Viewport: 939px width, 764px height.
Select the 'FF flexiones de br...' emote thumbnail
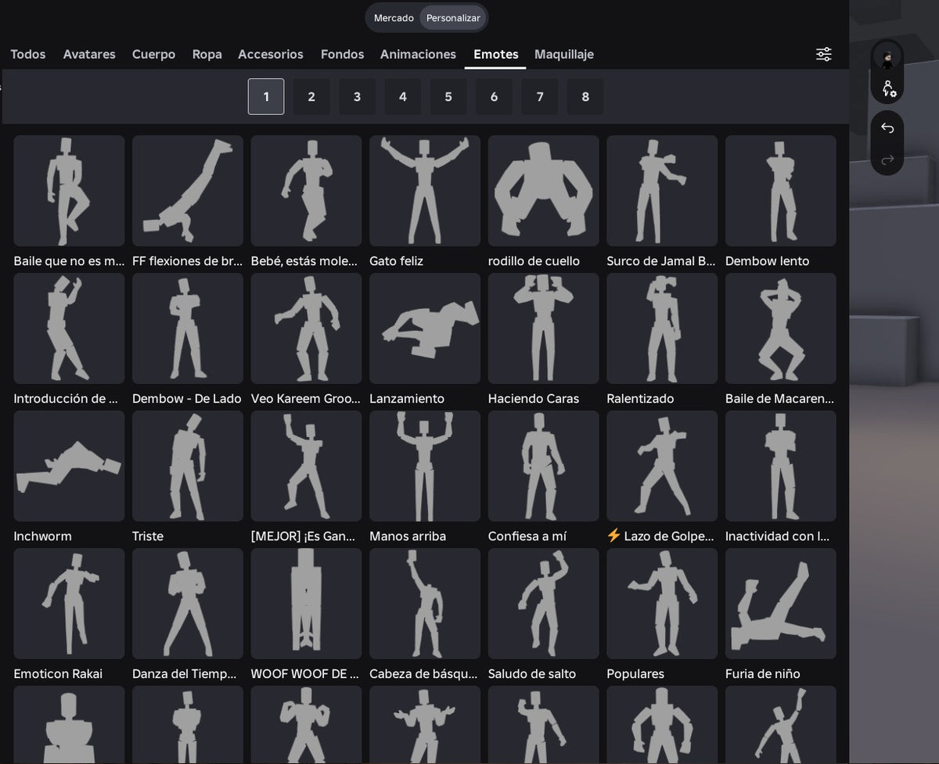[x=188, y=191]
